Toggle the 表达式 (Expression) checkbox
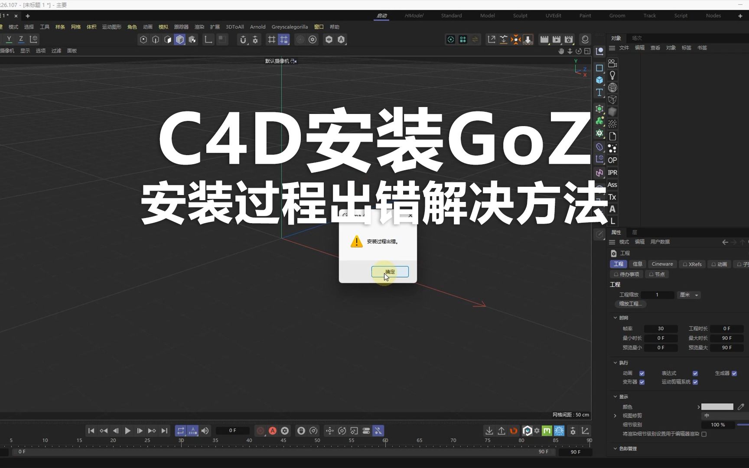The image size is (749, 468). pos(695,374)
